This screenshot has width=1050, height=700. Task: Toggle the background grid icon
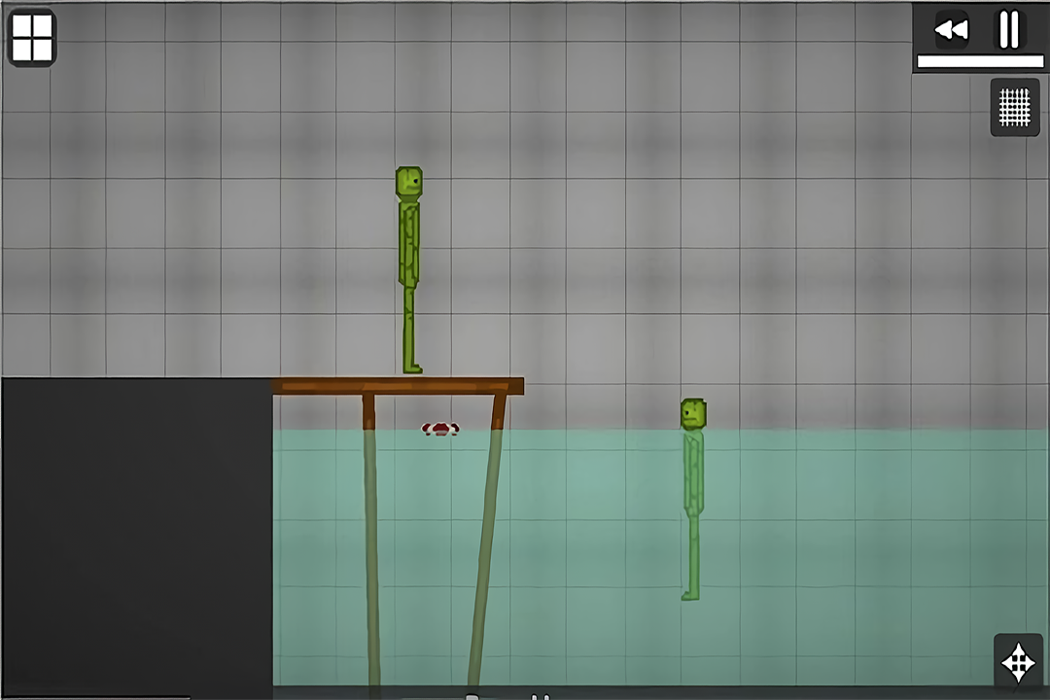tap(1014, 106)
